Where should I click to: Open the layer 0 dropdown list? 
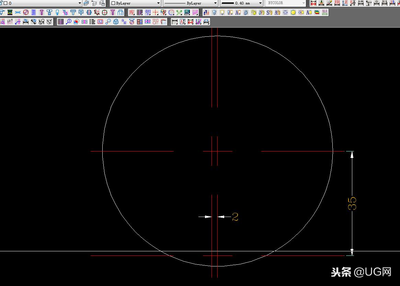[x=80, y=3]
